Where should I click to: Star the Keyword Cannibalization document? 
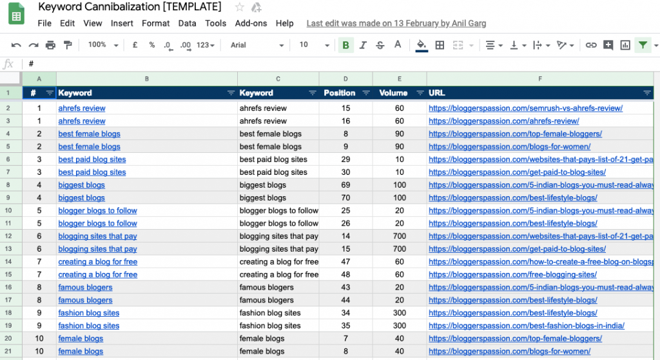click(240, 7)
